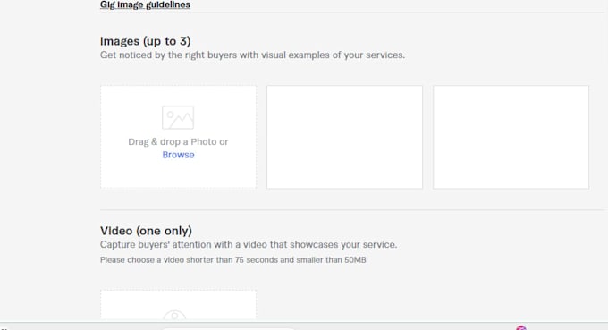Select the third empty image slot
The height and width of the screenshot is (330, 608).
(511, 137)
